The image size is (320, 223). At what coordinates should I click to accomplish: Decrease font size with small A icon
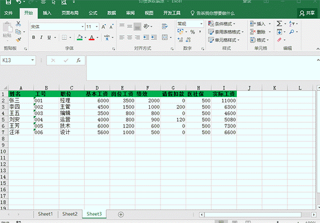(111, 27)
